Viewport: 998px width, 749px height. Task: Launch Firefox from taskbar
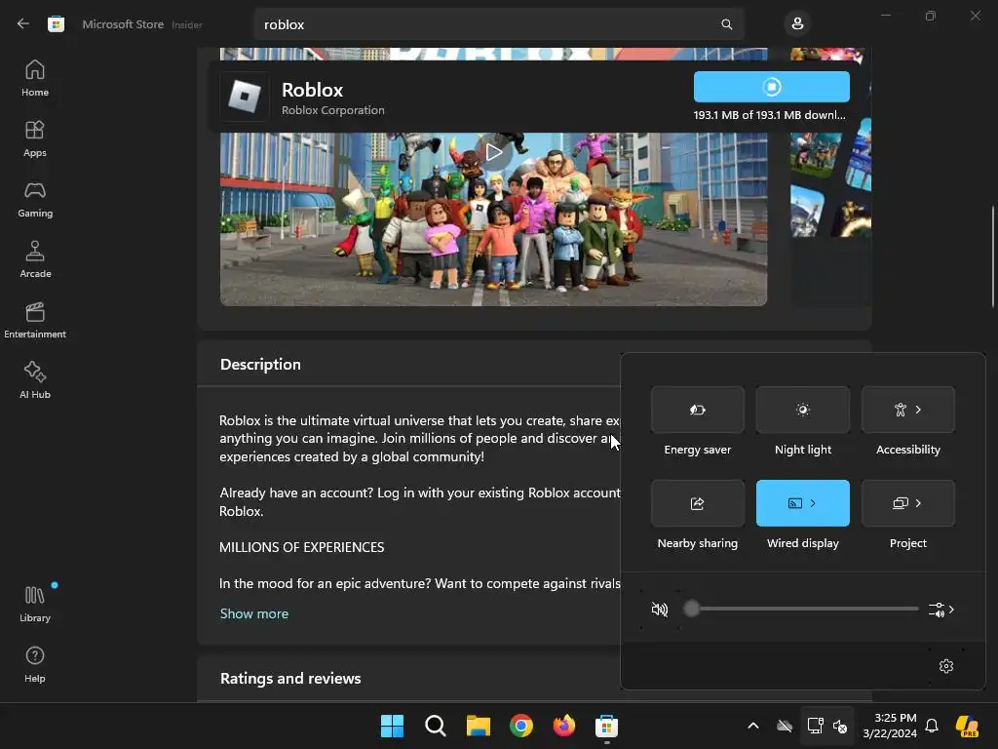pos(564,726)
